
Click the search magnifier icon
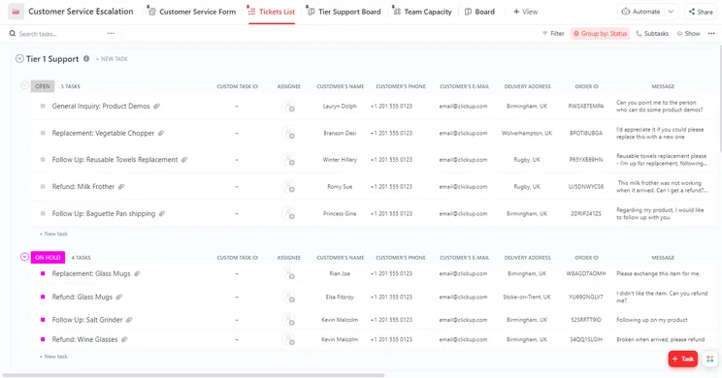[x=13, y=34]
